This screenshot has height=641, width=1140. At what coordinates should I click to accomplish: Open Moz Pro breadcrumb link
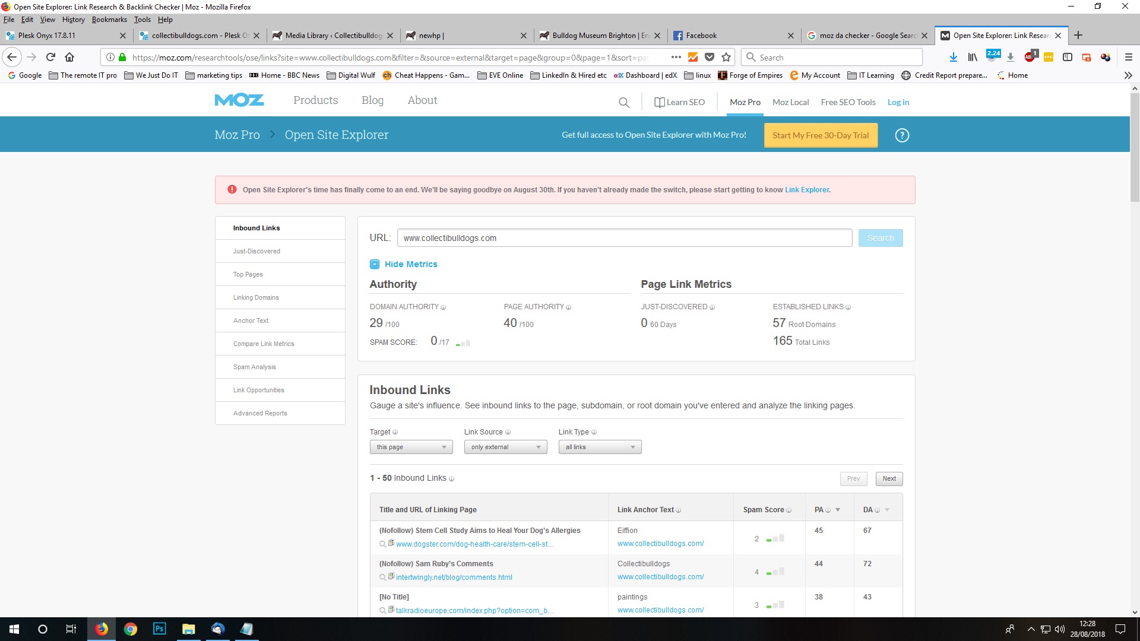[x=237, y=135]
